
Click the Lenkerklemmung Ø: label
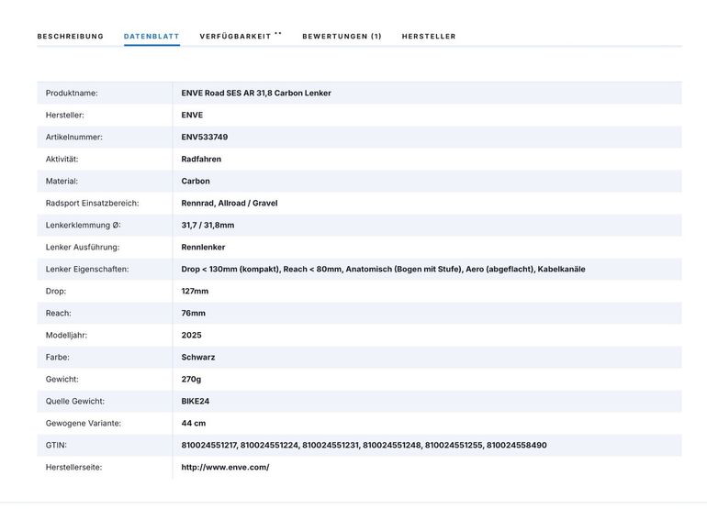[x=83, y=226]
